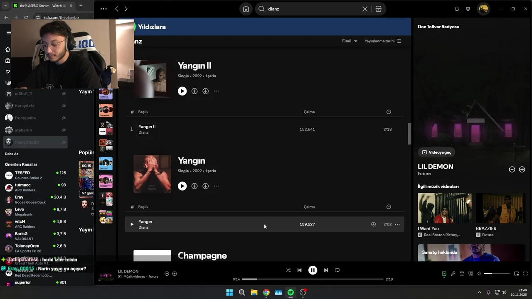Add LIL DEMON to playlist in right panel
The image size is (532, 299).
(522, 169)
